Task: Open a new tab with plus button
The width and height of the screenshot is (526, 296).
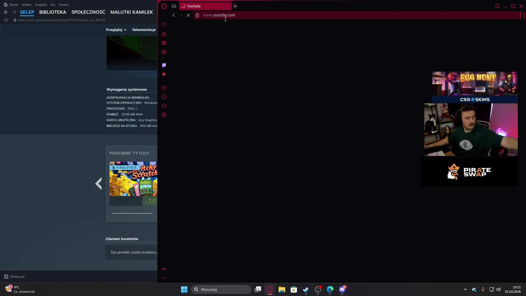Action: [x=235, y=6]
